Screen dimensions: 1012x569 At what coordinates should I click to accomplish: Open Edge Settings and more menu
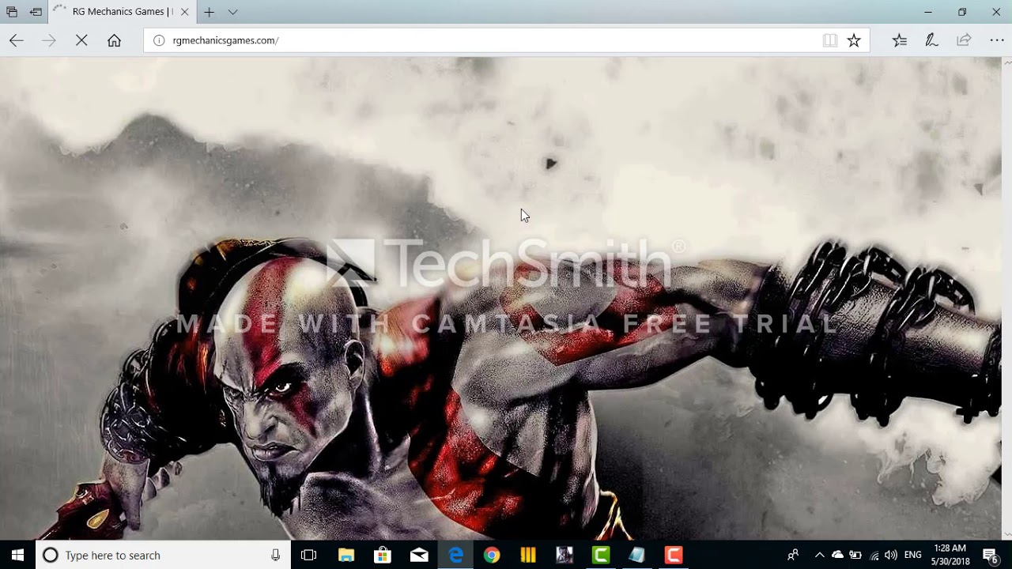coord(996,40)
